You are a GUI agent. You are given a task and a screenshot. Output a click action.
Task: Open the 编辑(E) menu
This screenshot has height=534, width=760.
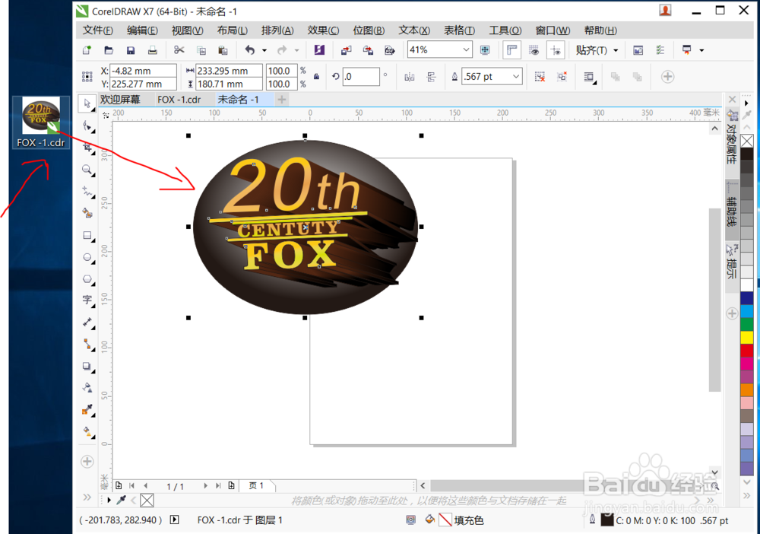point(143,30)
